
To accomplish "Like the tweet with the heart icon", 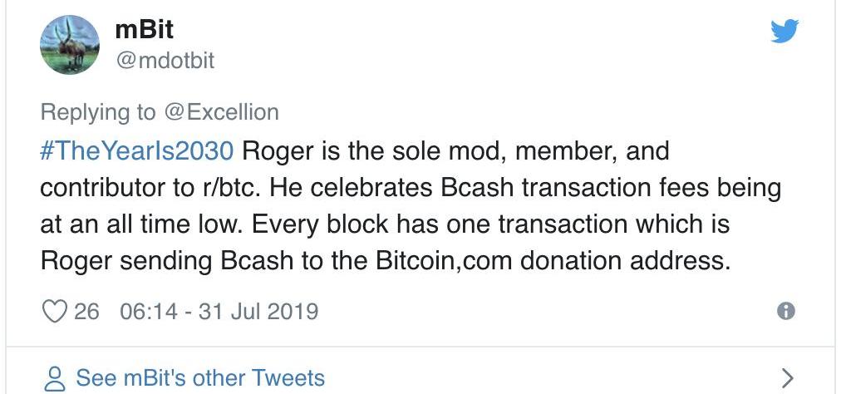I will 54,311.
